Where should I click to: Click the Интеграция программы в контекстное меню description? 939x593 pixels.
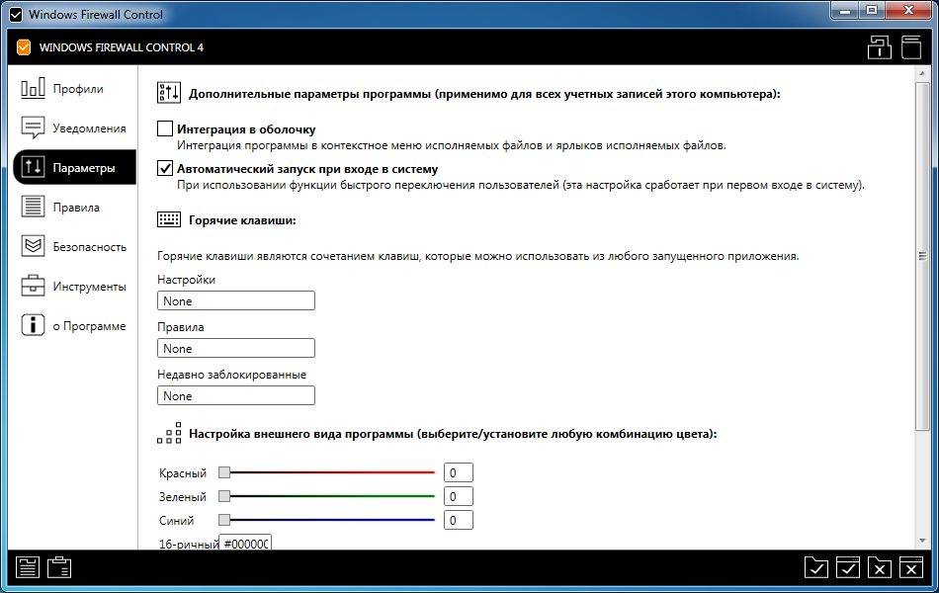pos(452,145)
